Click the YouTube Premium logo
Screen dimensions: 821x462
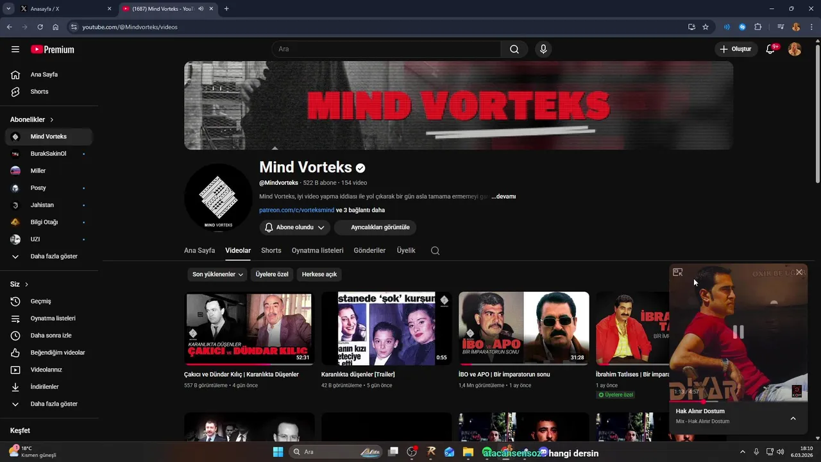53,49
